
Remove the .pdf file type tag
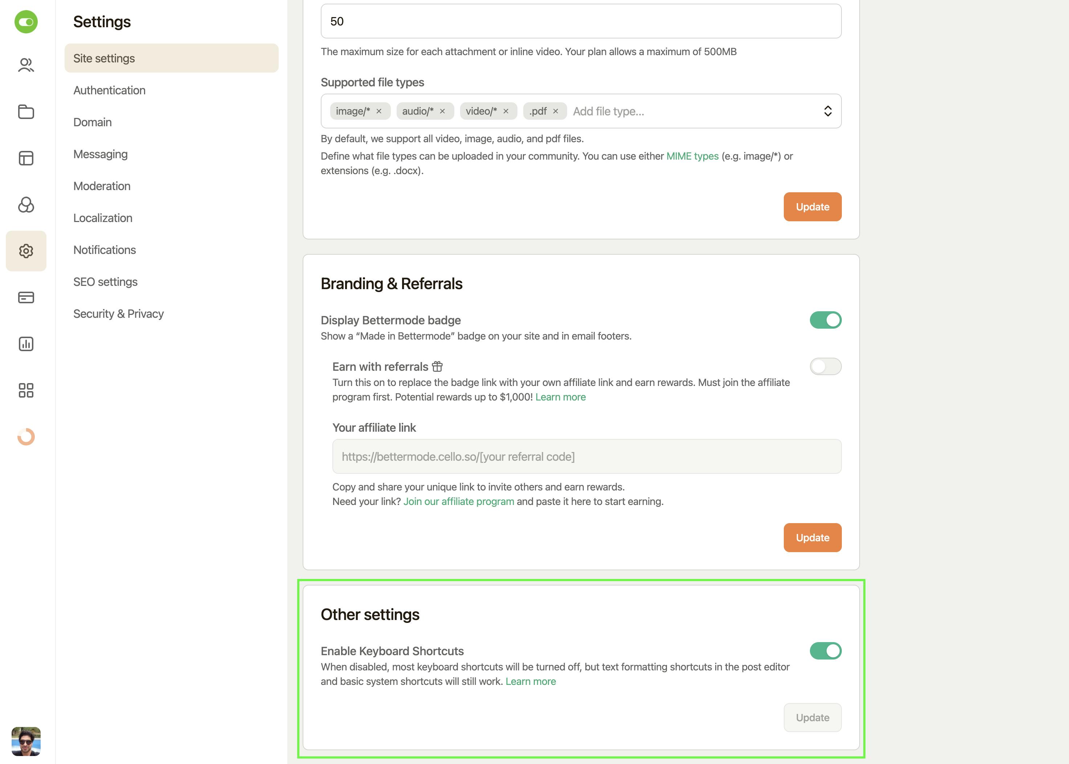point(556,111)
